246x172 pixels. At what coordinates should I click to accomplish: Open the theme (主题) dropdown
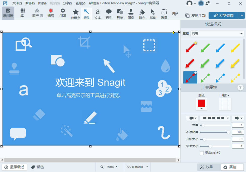(x=217, y=33)
